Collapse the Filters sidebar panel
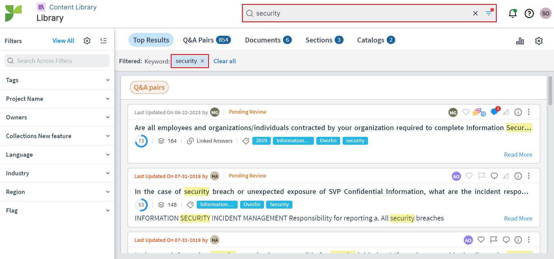 coord(103,41)
